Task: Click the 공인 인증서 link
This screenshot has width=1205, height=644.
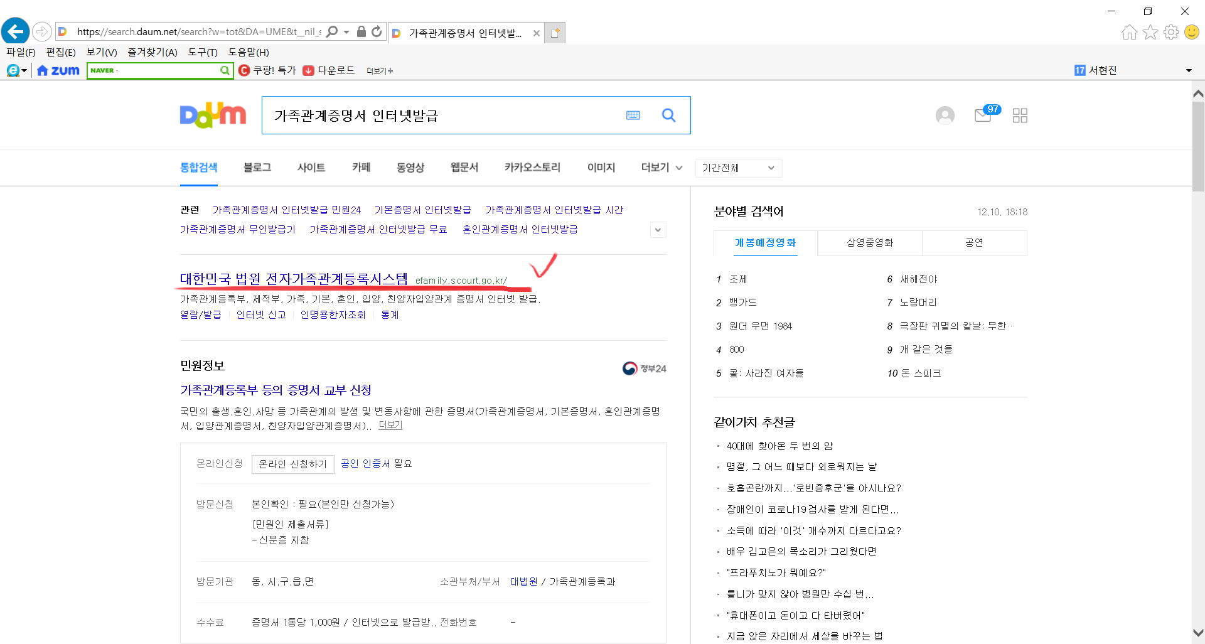Action: tap(365, 463)
